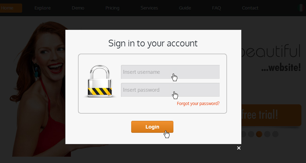The image size is (306, 163).
Task: Open the Demo page from the navbar
Action: coord(78,8)
